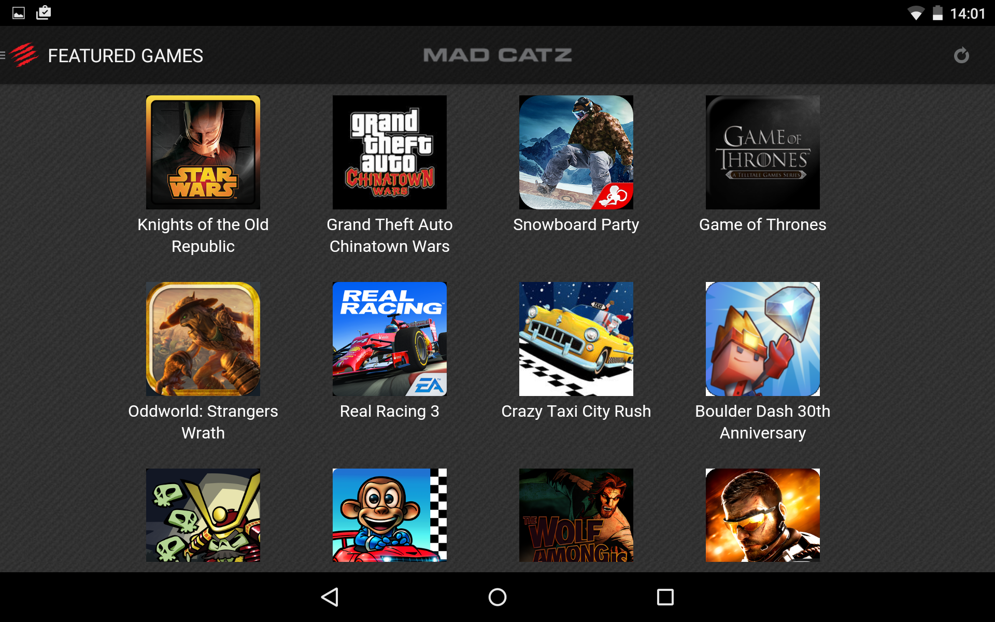
Task: Click the Featured Games title
Action: click(125, 55)
